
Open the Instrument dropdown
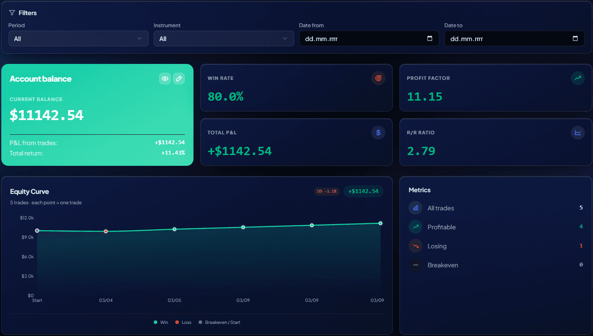pos(224,38)
